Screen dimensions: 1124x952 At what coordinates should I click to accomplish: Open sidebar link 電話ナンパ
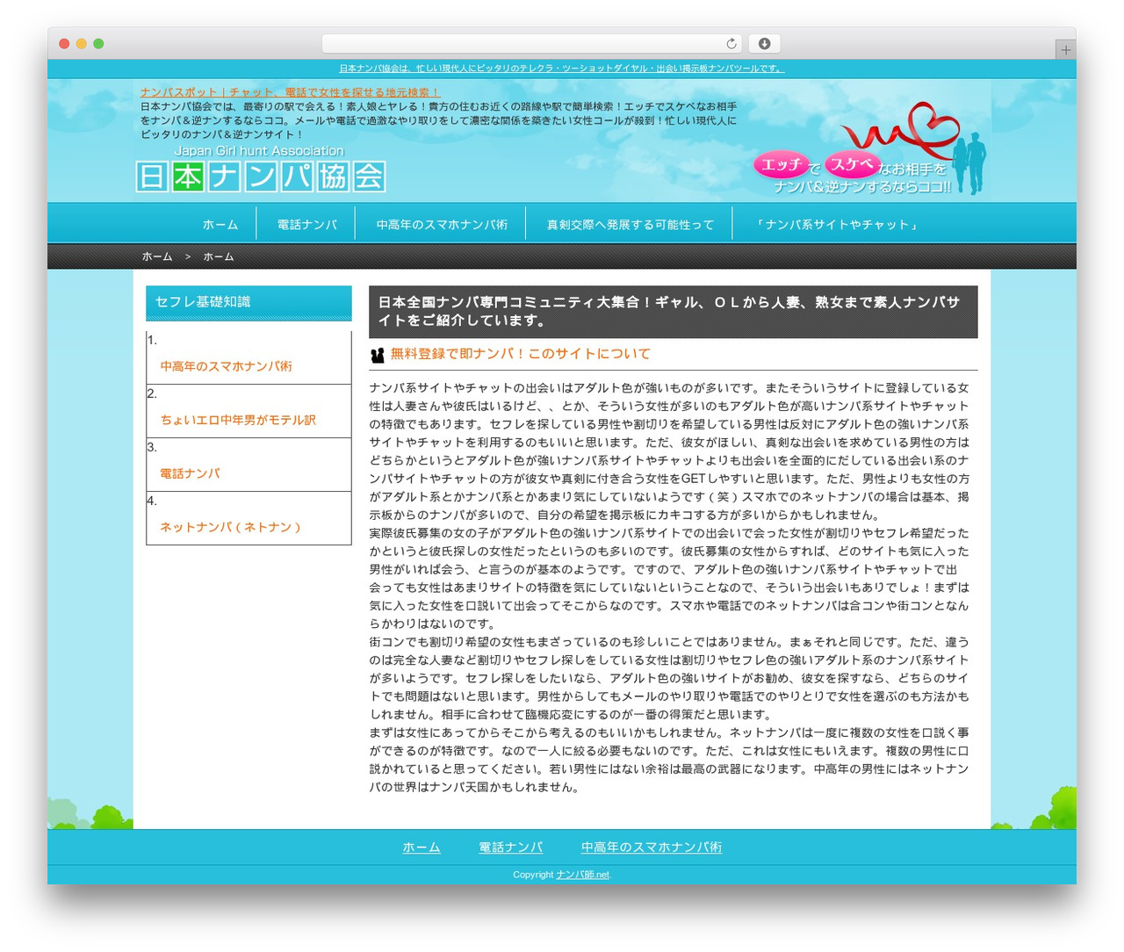coord(190,473)
